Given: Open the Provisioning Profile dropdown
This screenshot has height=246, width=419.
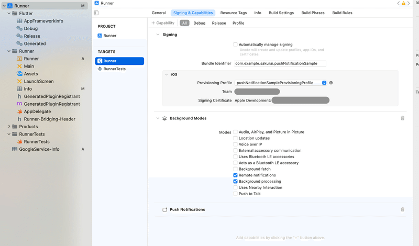Looking at the screenshot, I should 281,83.
